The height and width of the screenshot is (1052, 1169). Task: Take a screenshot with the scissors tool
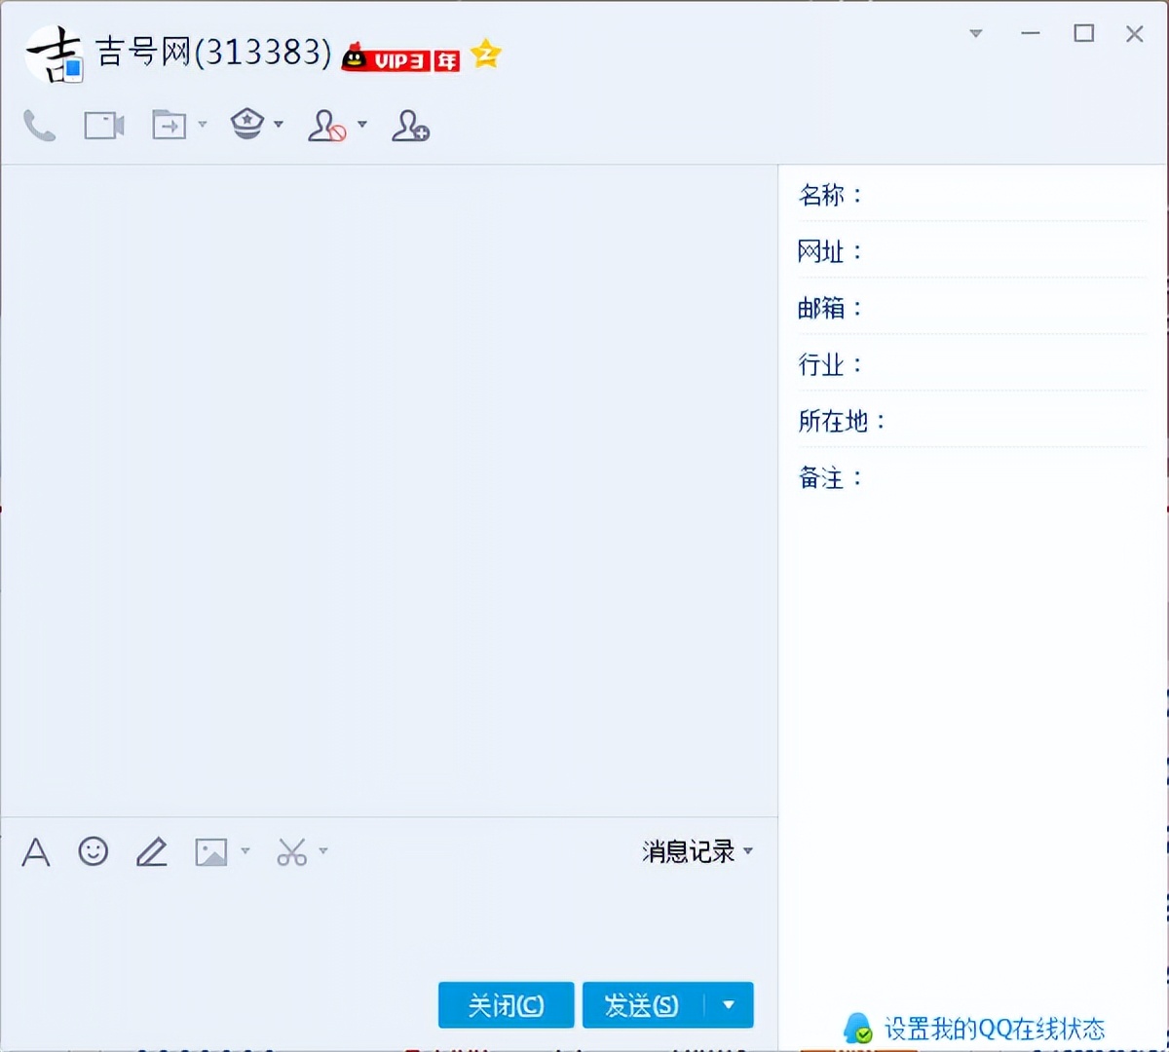290,851
